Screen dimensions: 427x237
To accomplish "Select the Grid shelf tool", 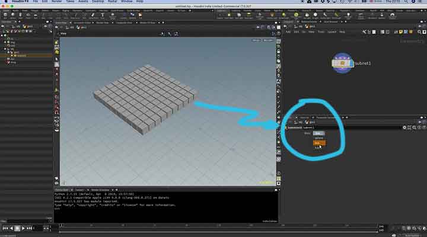I will [x=36, y=16].
